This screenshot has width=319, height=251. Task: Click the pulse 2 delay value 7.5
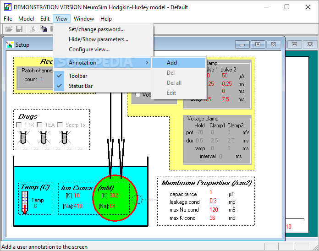[x=225, y=99]
